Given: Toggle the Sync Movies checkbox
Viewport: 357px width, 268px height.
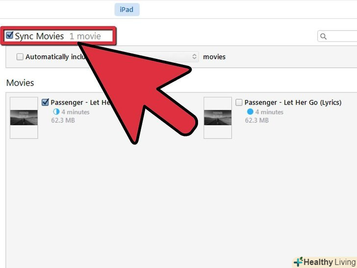Looking at the screenshot, I should point(10,35).
